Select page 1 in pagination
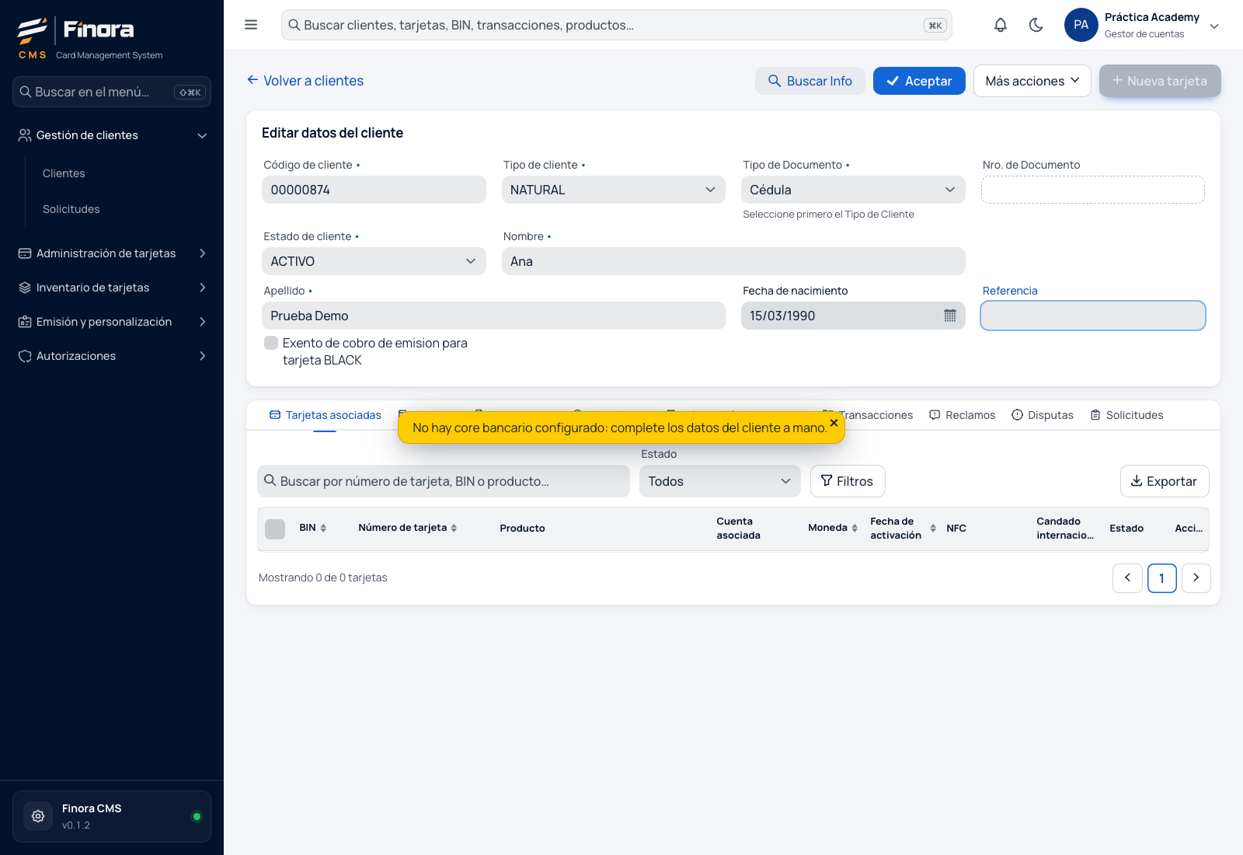The height and width of the screenshot is (855, 1243). [x=1162, y=578]
